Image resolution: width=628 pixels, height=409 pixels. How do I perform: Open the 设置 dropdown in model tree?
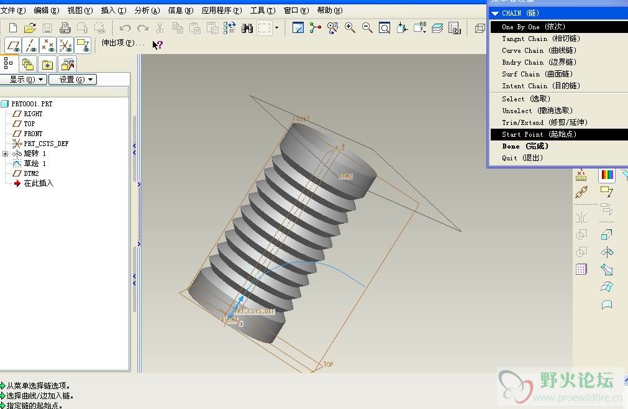(73, 80)
